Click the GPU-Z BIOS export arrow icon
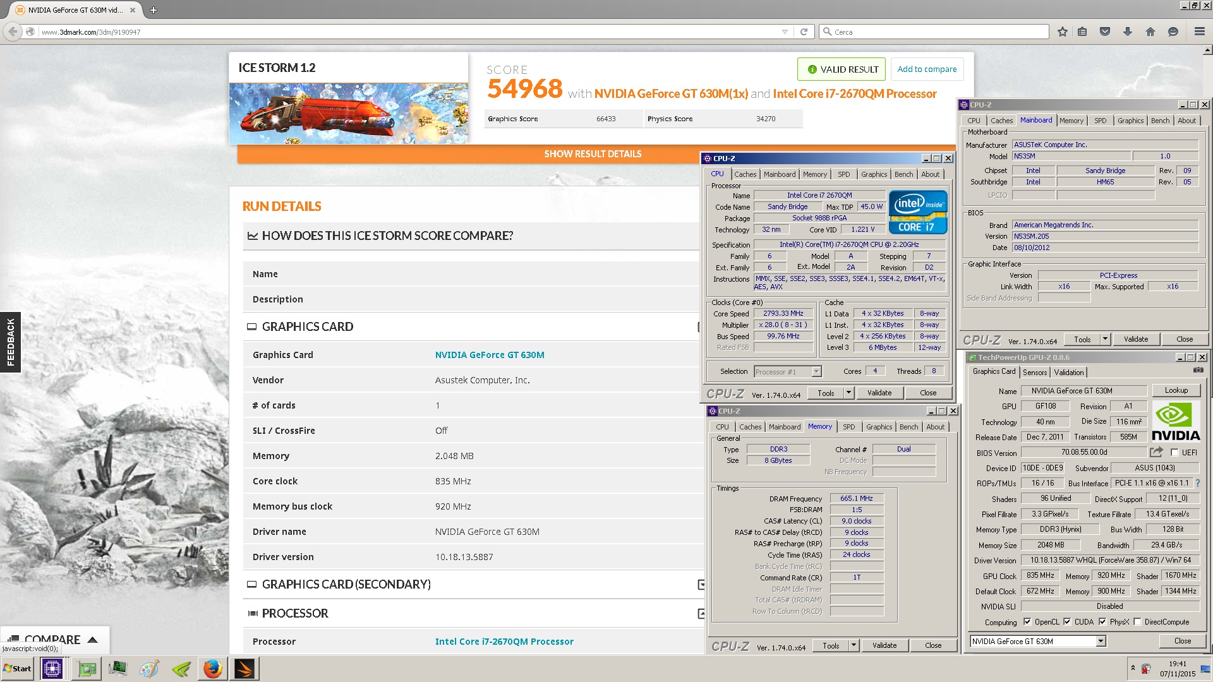This screenshot has width=1213, height=682. coord(1156,452)
